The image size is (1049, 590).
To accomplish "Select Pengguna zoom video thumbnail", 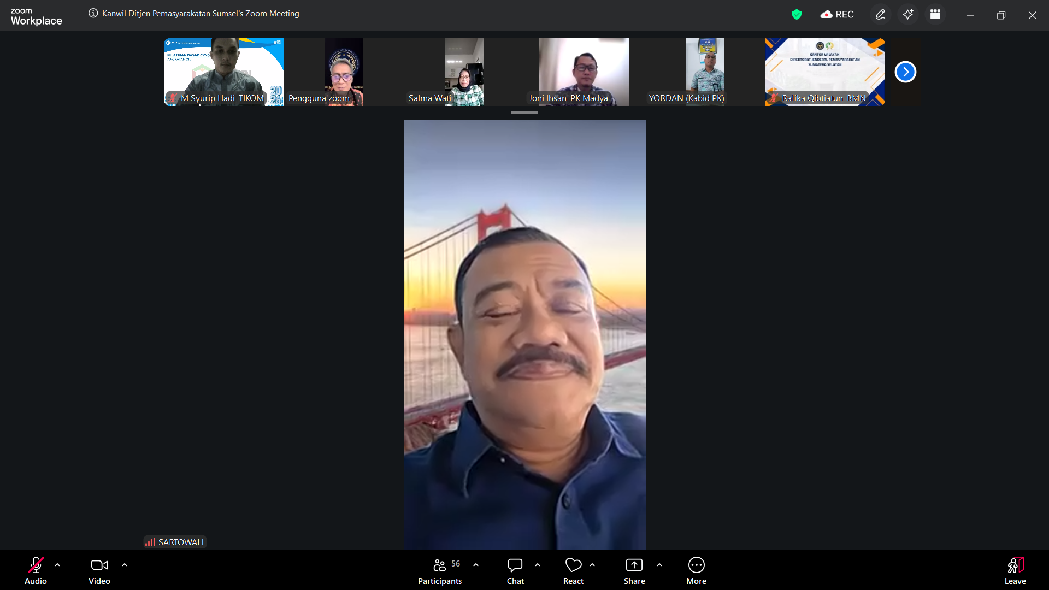I will coord(344,72).
